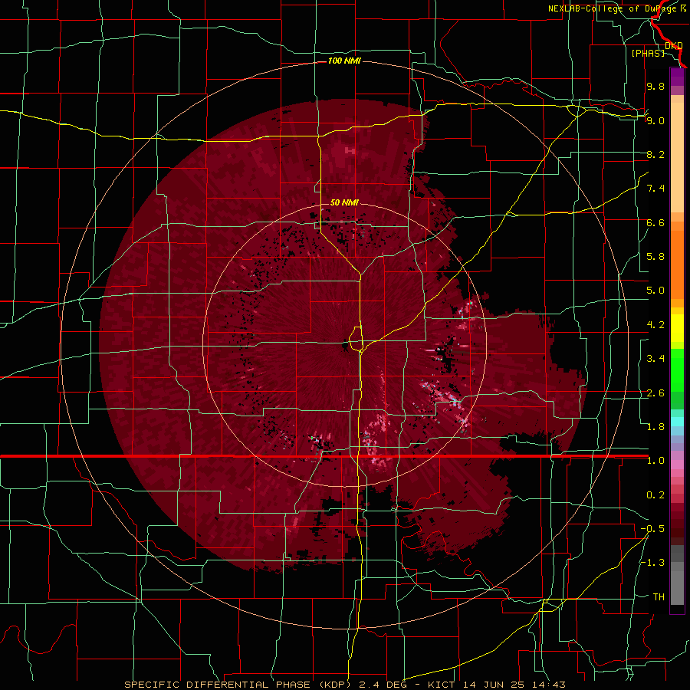Click the bright yellow color bar segment
Screen dimensions: 690x690
(677, 328)
